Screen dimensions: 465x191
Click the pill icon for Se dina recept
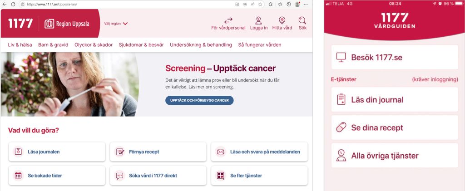point(341,127)
